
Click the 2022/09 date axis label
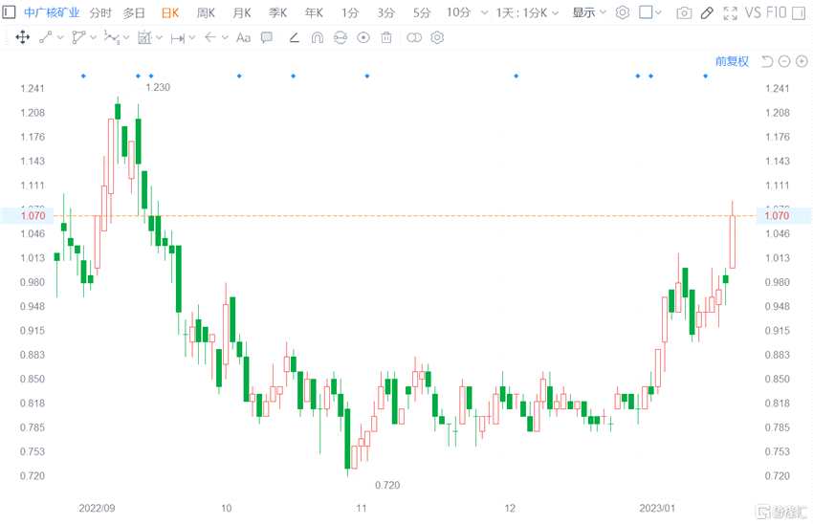[97, 508]
